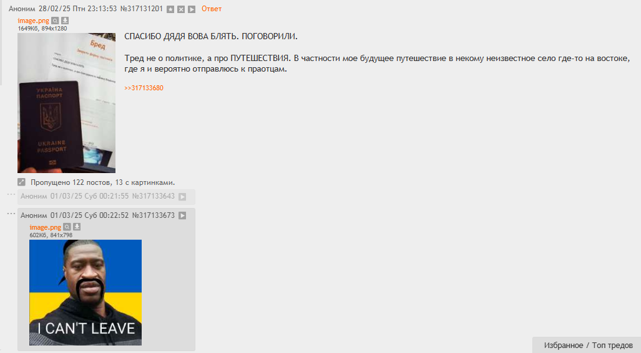Hide thread №317131201 with the X icon

click(181, 9)
